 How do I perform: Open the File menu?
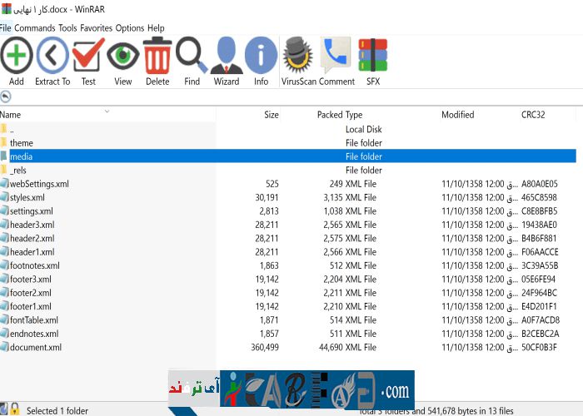pyautogui.click(x=6, y=27)
